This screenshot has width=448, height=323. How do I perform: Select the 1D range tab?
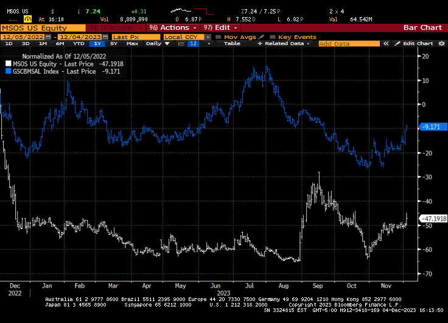point(9,43)
